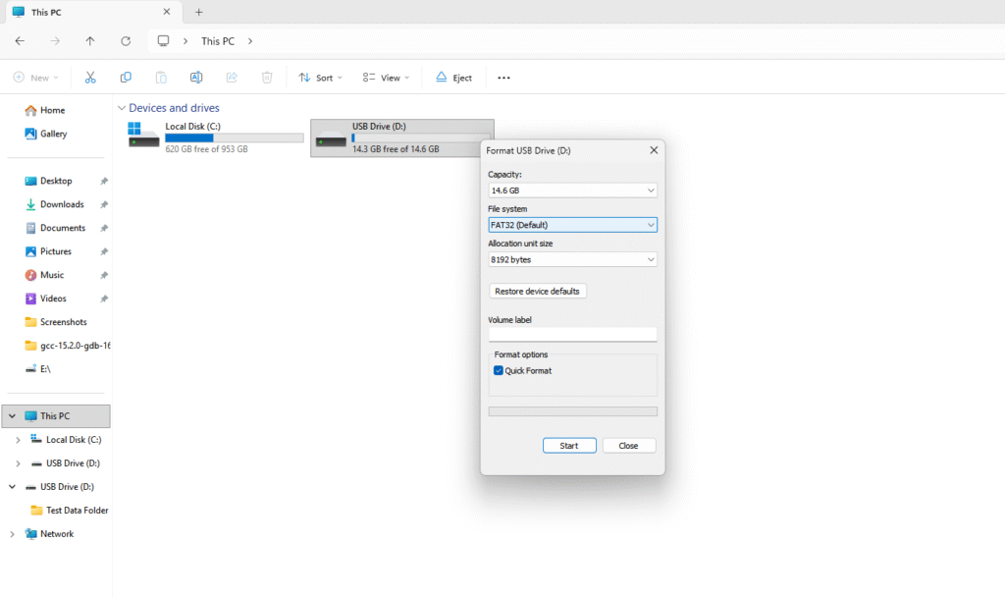Click inside the Volume label field
This screenshot has height=598, width=1005.
coord(572,334)
